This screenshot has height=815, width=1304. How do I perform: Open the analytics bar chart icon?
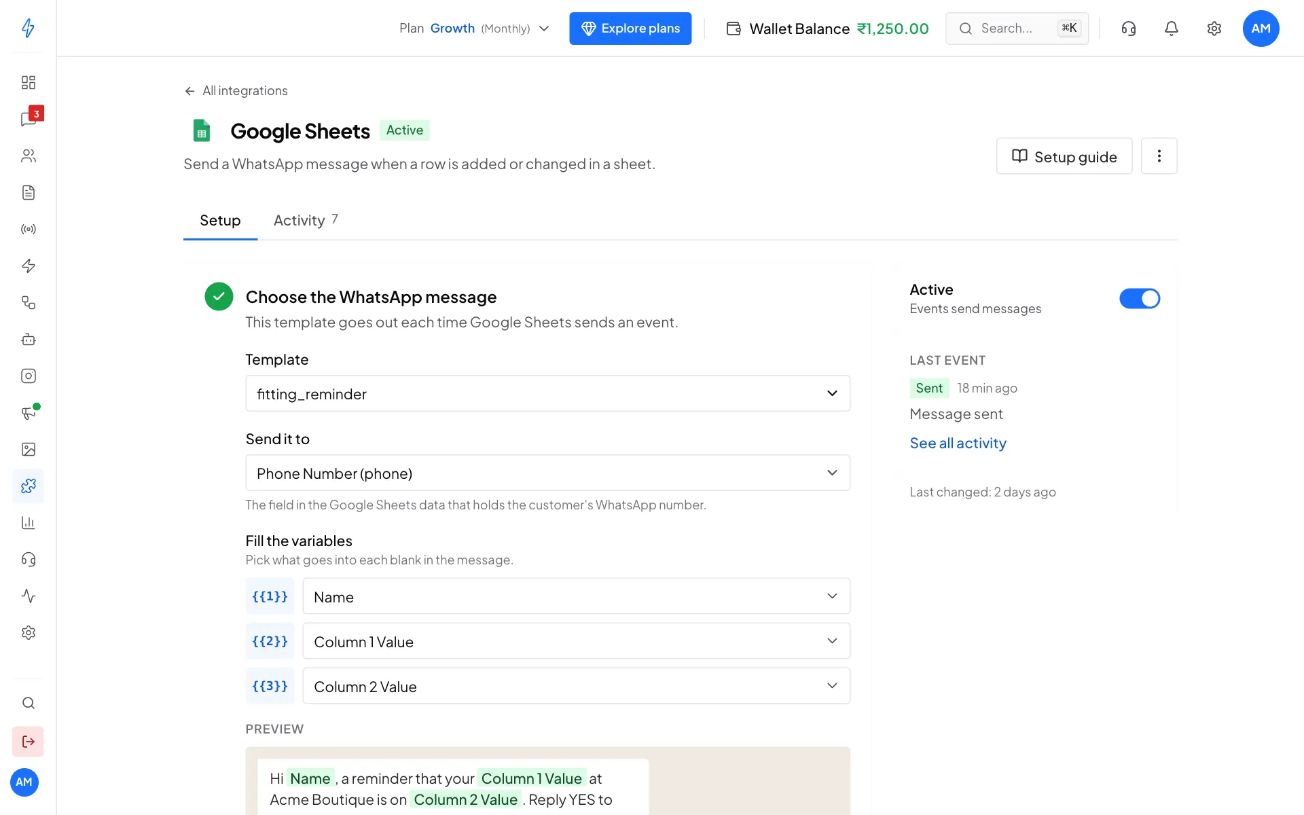tap(28, 522)
